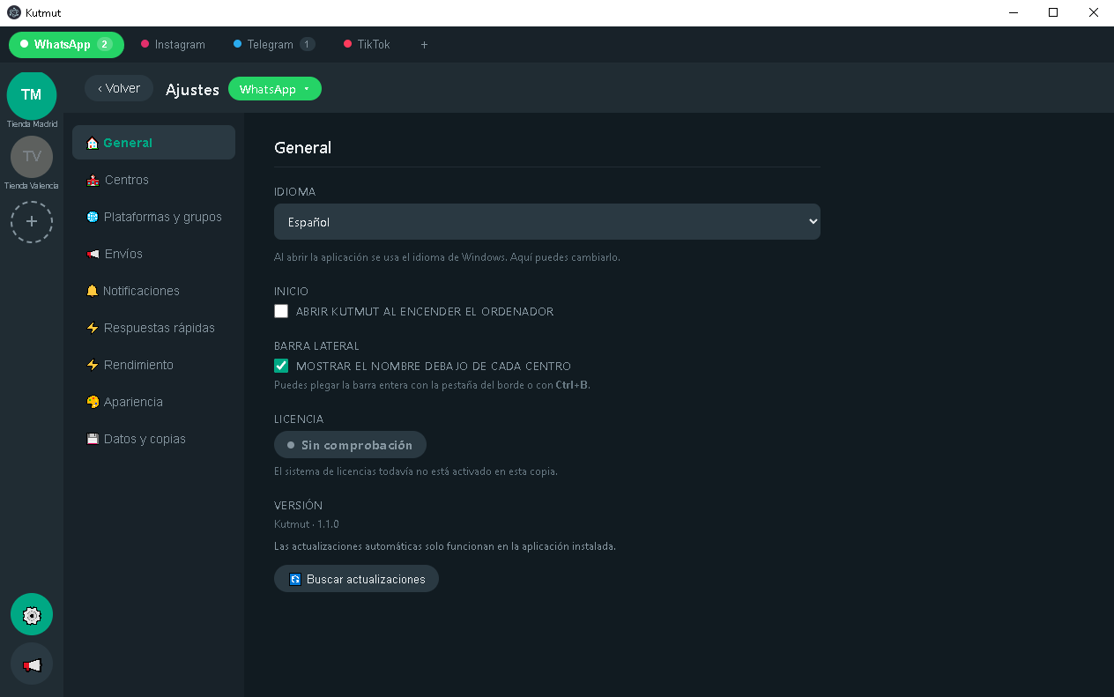
Task: Open the Idioma dropdown set to Español
Action: pyautogui.click(x=547, y=222)
